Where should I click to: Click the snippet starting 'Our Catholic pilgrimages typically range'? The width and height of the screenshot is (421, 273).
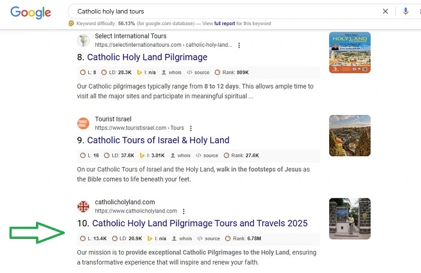tap(195, 91)
